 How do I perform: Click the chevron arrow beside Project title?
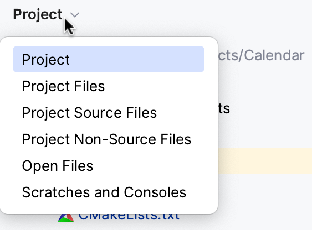(75, 15)
